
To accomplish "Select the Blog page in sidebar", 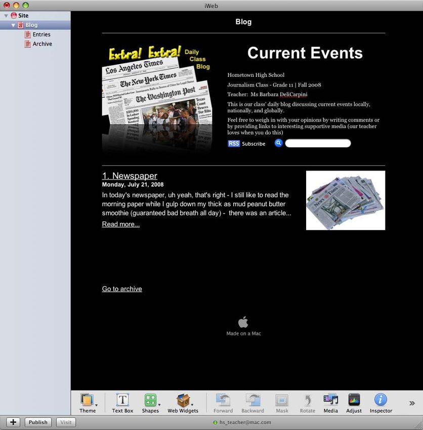I will pos(35,25).
